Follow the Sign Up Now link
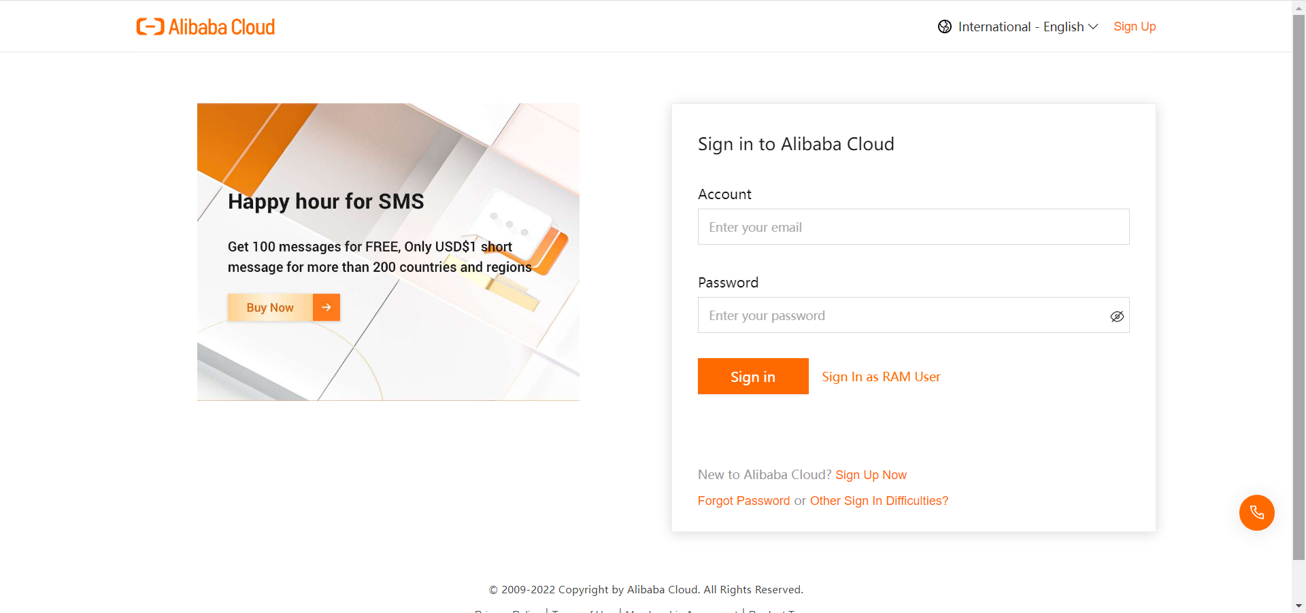The image size is (1306, 613). (871, 474)
